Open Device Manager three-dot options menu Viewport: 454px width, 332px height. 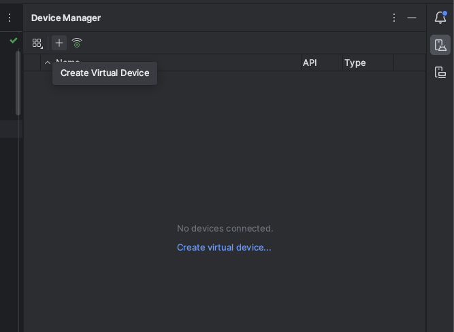(394, 18)
